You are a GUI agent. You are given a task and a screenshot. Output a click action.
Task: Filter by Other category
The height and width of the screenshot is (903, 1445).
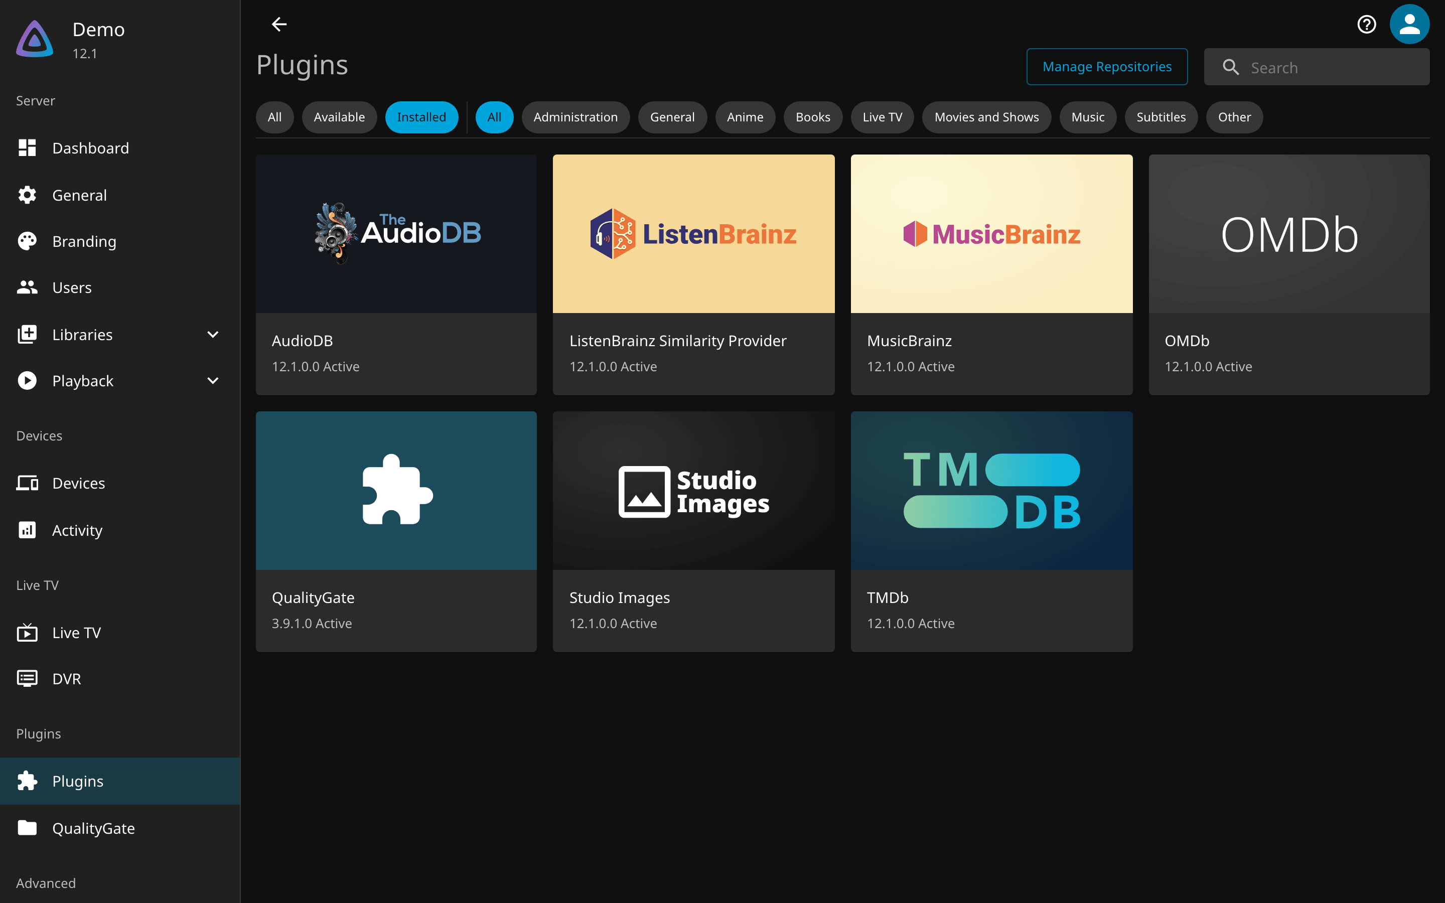point(1234,117)
